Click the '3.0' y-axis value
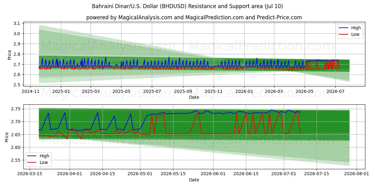Screen dimensions: 375x187 point(17,34)
